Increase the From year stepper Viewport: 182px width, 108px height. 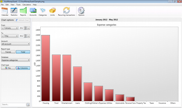pos(25,27)
